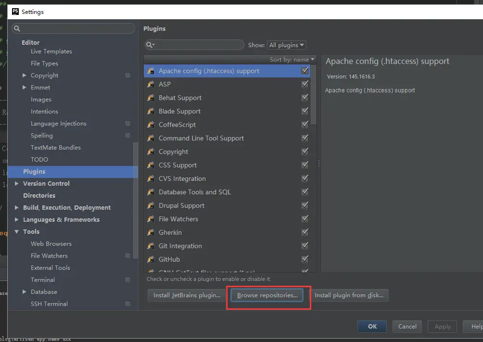Click the plugin icon beside ASP
Screen dimensions: 483x342
[151, 84]
